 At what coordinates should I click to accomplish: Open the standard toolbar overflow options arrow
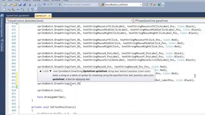coord(163,5)
